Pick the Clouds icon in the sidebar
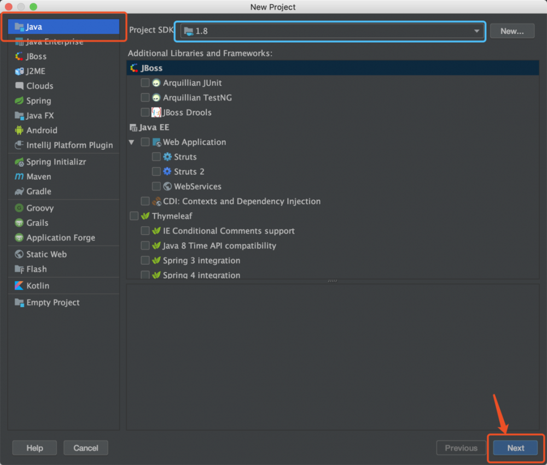The width and height of the screenshot is (547, 465). tap(19, 86)
